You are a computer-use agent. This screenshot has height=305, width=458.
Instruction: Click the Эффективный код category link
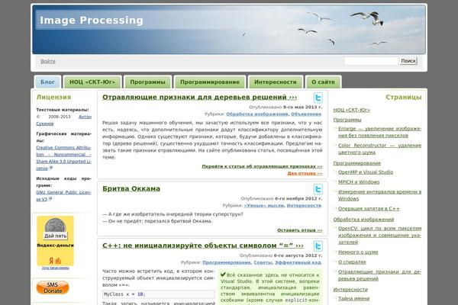pos(298,262)
